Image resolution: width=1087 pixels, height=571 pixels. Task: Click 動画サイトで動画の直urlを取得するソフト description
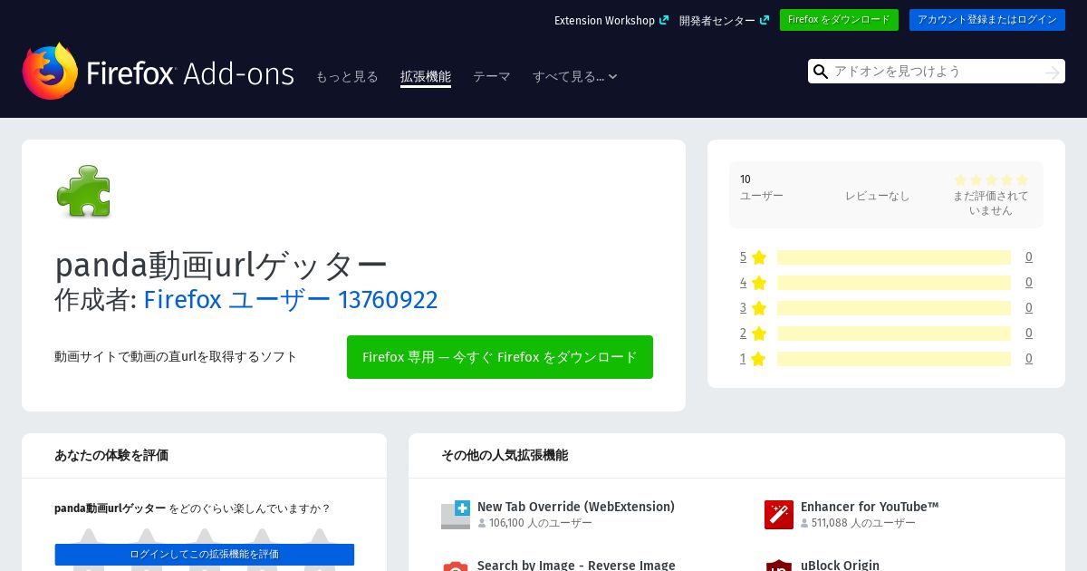point(176,357)
